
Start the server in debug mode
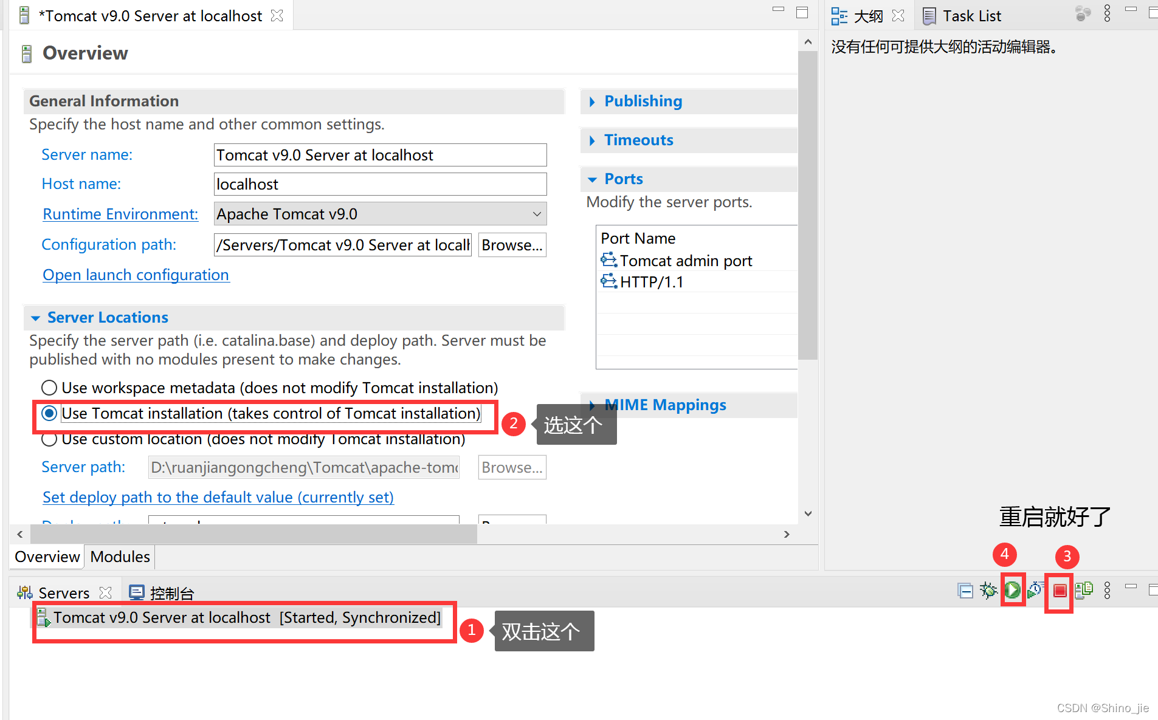pyautogui.click(x=988, y=591)
